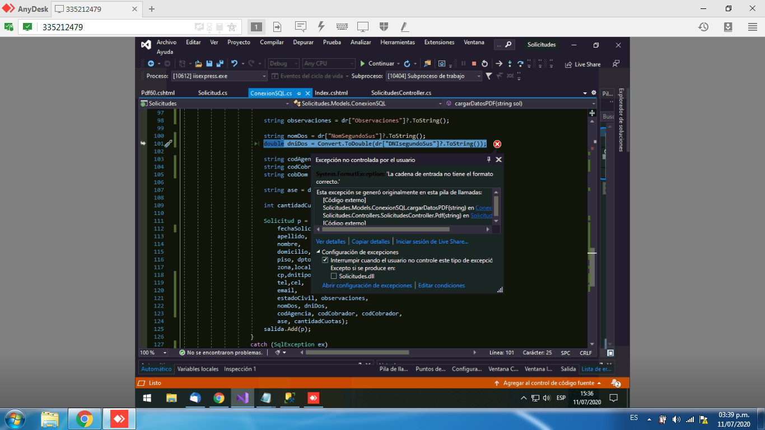Toggle the pin on the exception popup
765x430 pixels.
(x=489, y=160)
